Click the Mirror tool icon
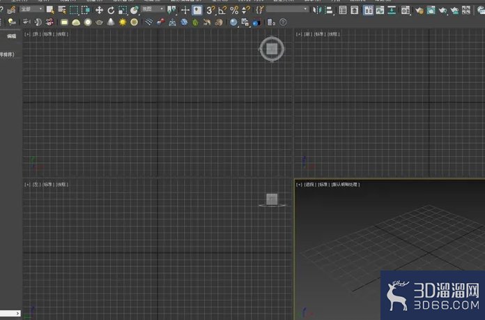 317,10
